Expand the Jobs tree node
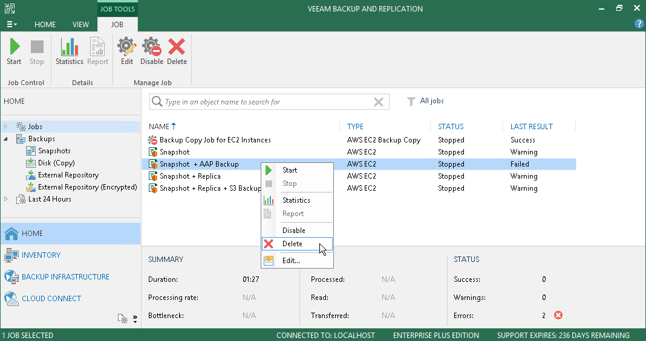This screenshot has width=646, height=341. click(6, 127)
